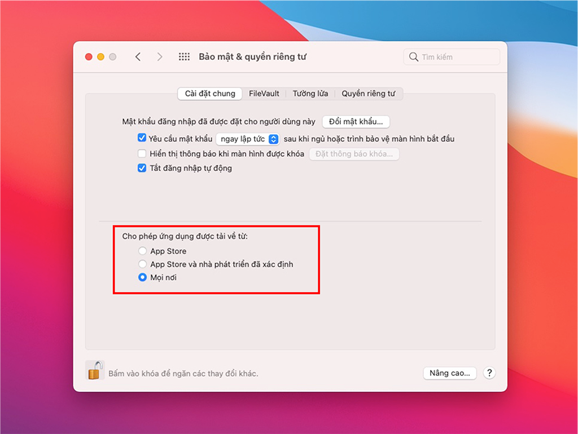Click the Bảo mật & quyền riêng tư title

coord(252,57)
